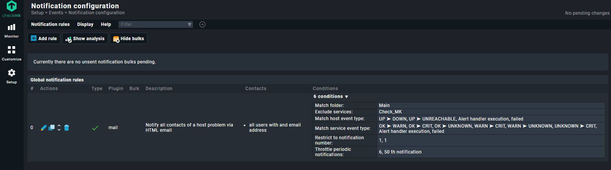Click the Show analysis button
The image size is (611, 170).
pos(85,39)
